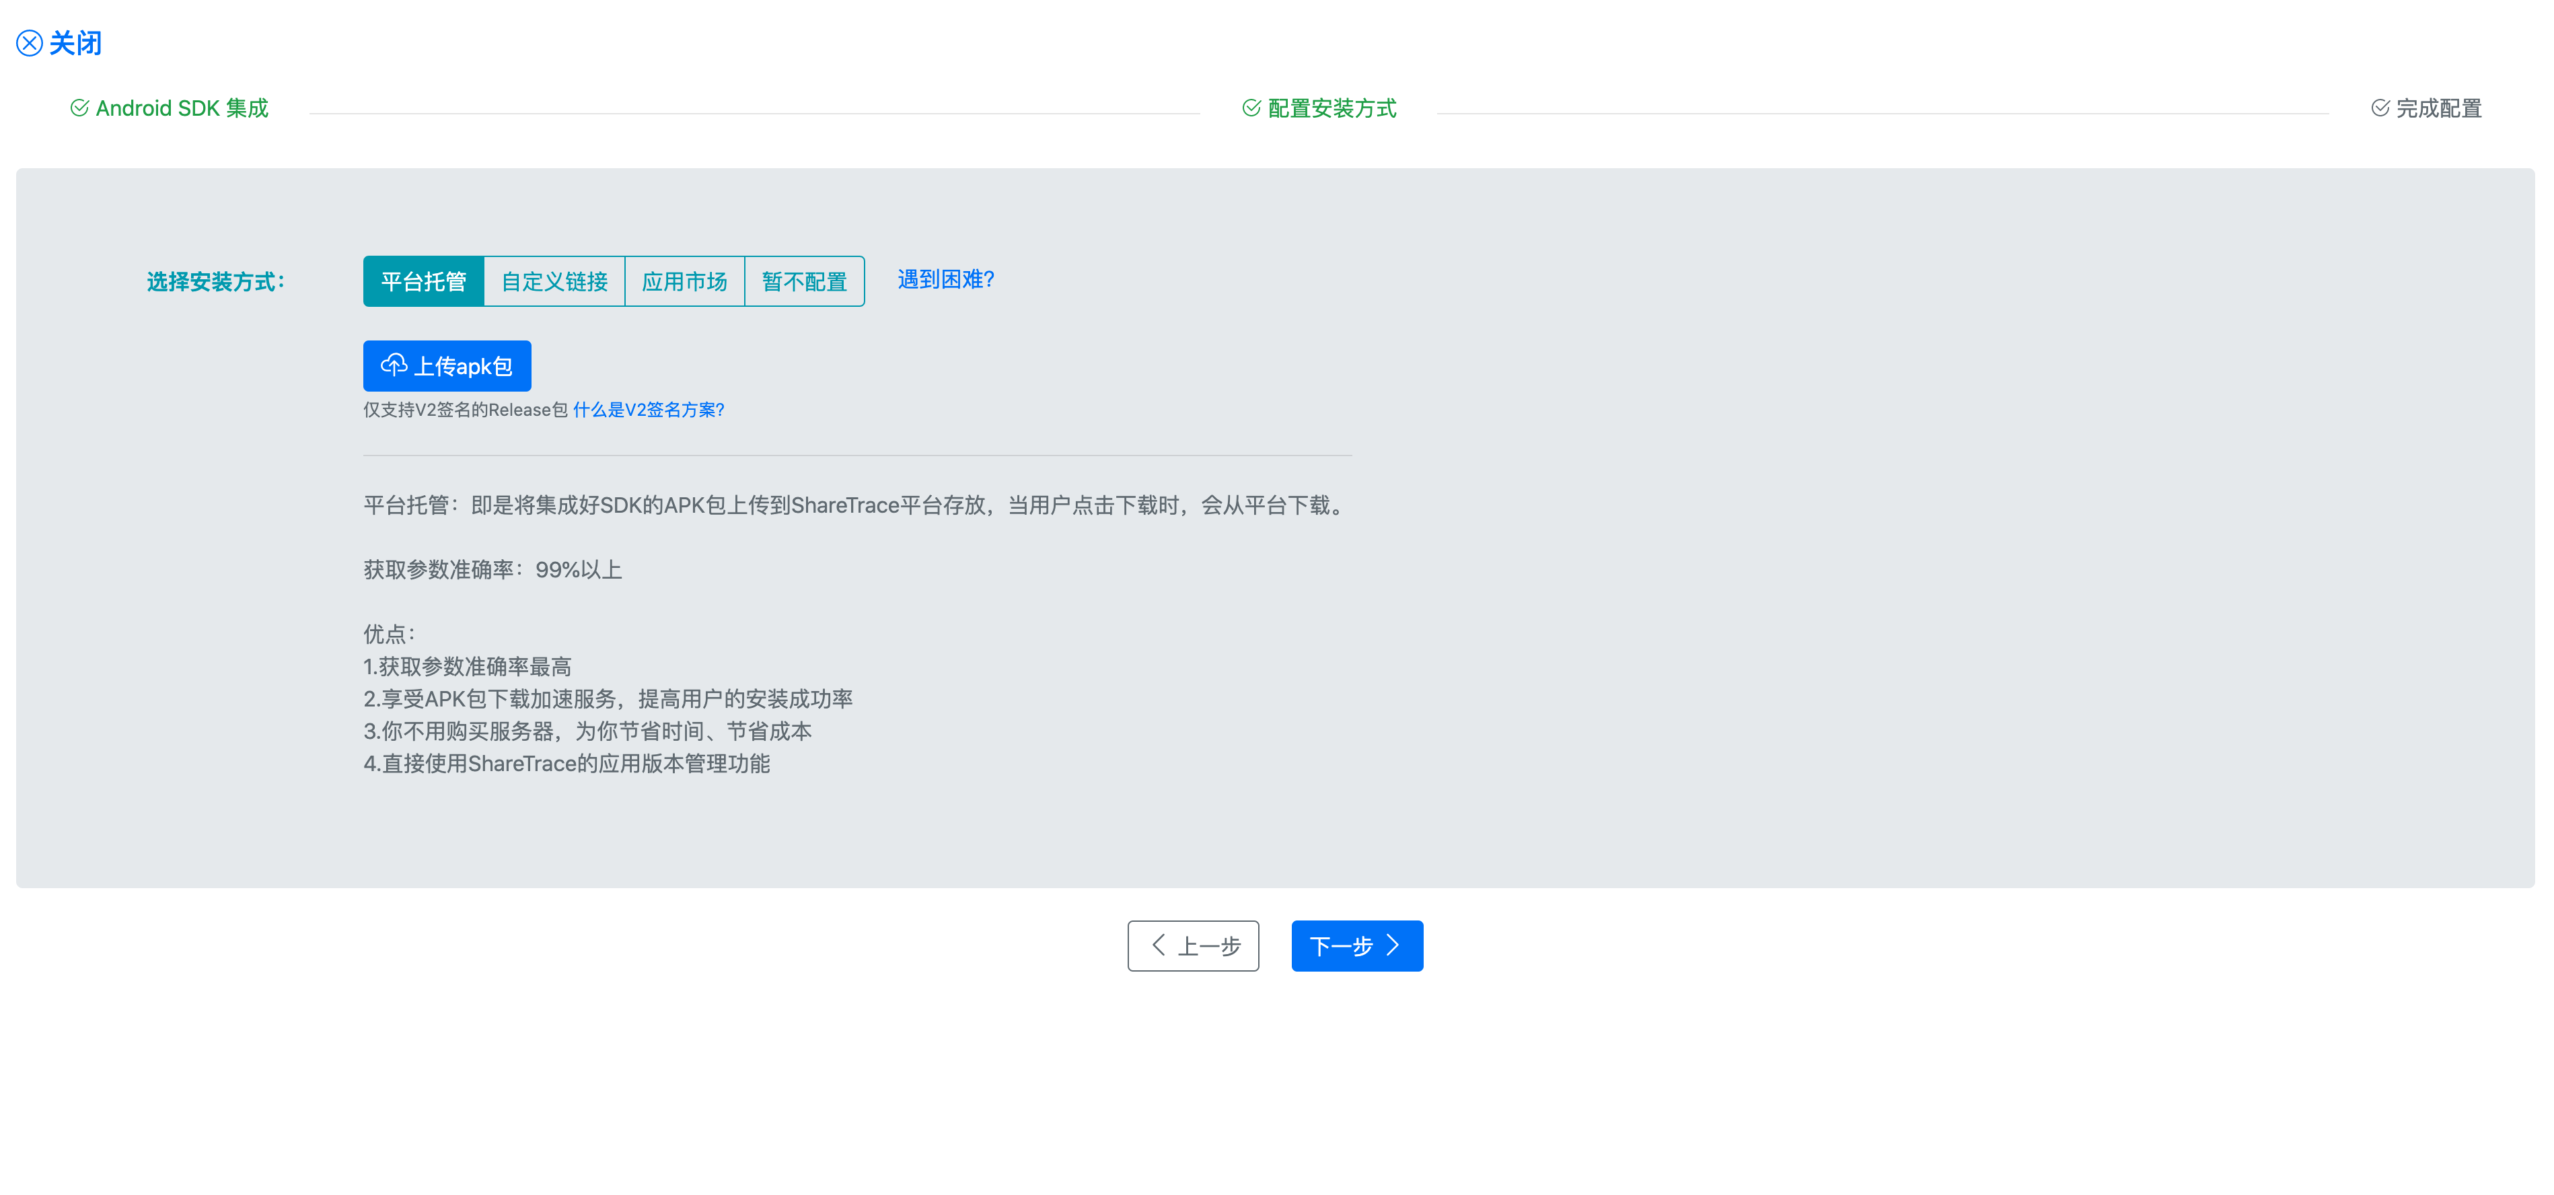Viewport: 2554px width, 1195px height.
Task: Jump to Android SDK 集成 step
Action: click(x=182, y=108)
